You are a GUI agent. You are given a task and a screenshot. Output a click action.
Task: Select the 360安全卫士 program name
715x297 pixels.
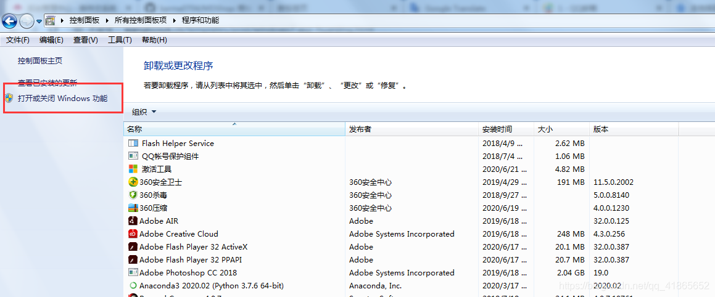click(160, 182)
